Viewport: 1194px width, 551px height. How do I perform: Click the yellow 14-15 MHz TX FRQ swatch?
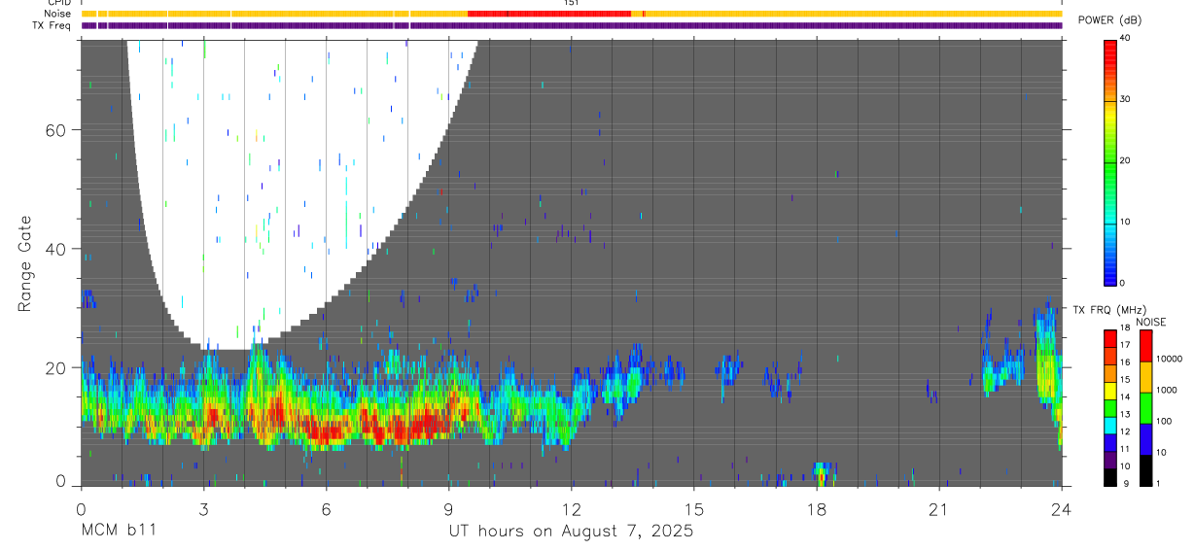(1109, 391)
